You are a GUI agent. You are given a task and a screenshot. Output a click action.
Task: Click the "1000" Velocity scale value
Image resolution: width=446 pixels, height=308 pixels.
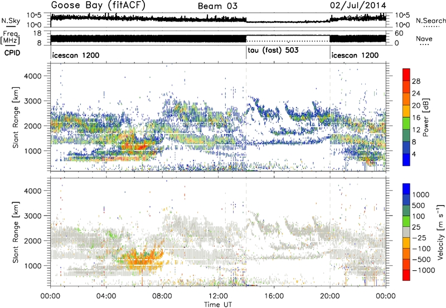coord(420,195)
